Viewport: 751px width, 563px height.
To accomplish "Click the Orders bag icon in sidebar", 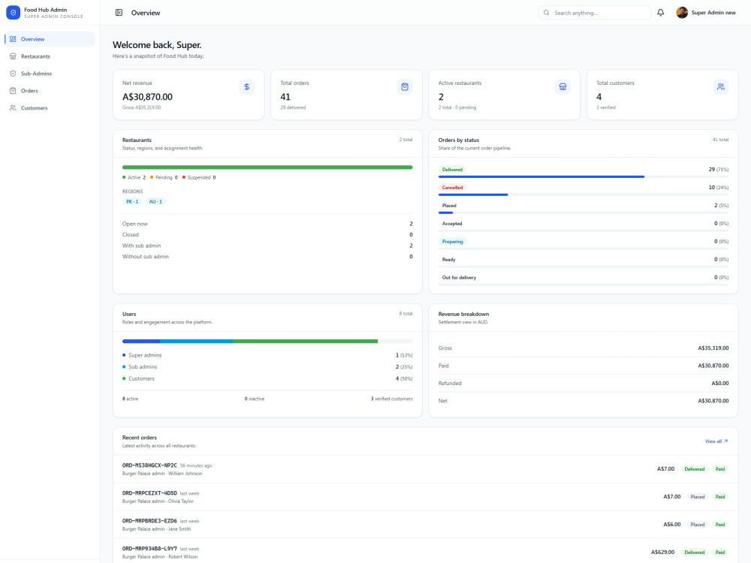I will click(13, 91).
